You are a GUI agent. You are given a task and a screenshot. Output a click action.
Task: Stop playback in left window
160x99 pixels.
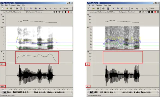66,12
